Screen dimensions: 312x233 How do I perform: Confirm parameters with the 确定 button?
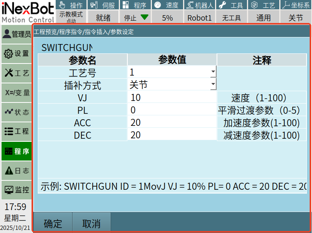(53, 223)
